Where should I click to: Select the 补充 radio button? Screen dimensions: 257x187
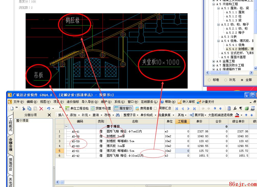point(226,80)
